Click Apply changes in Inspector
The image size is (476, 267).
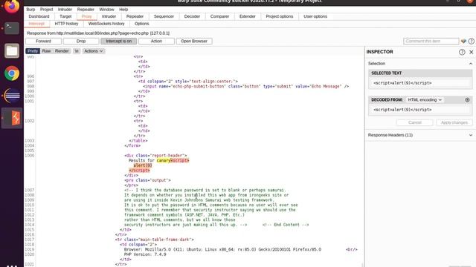454,122
